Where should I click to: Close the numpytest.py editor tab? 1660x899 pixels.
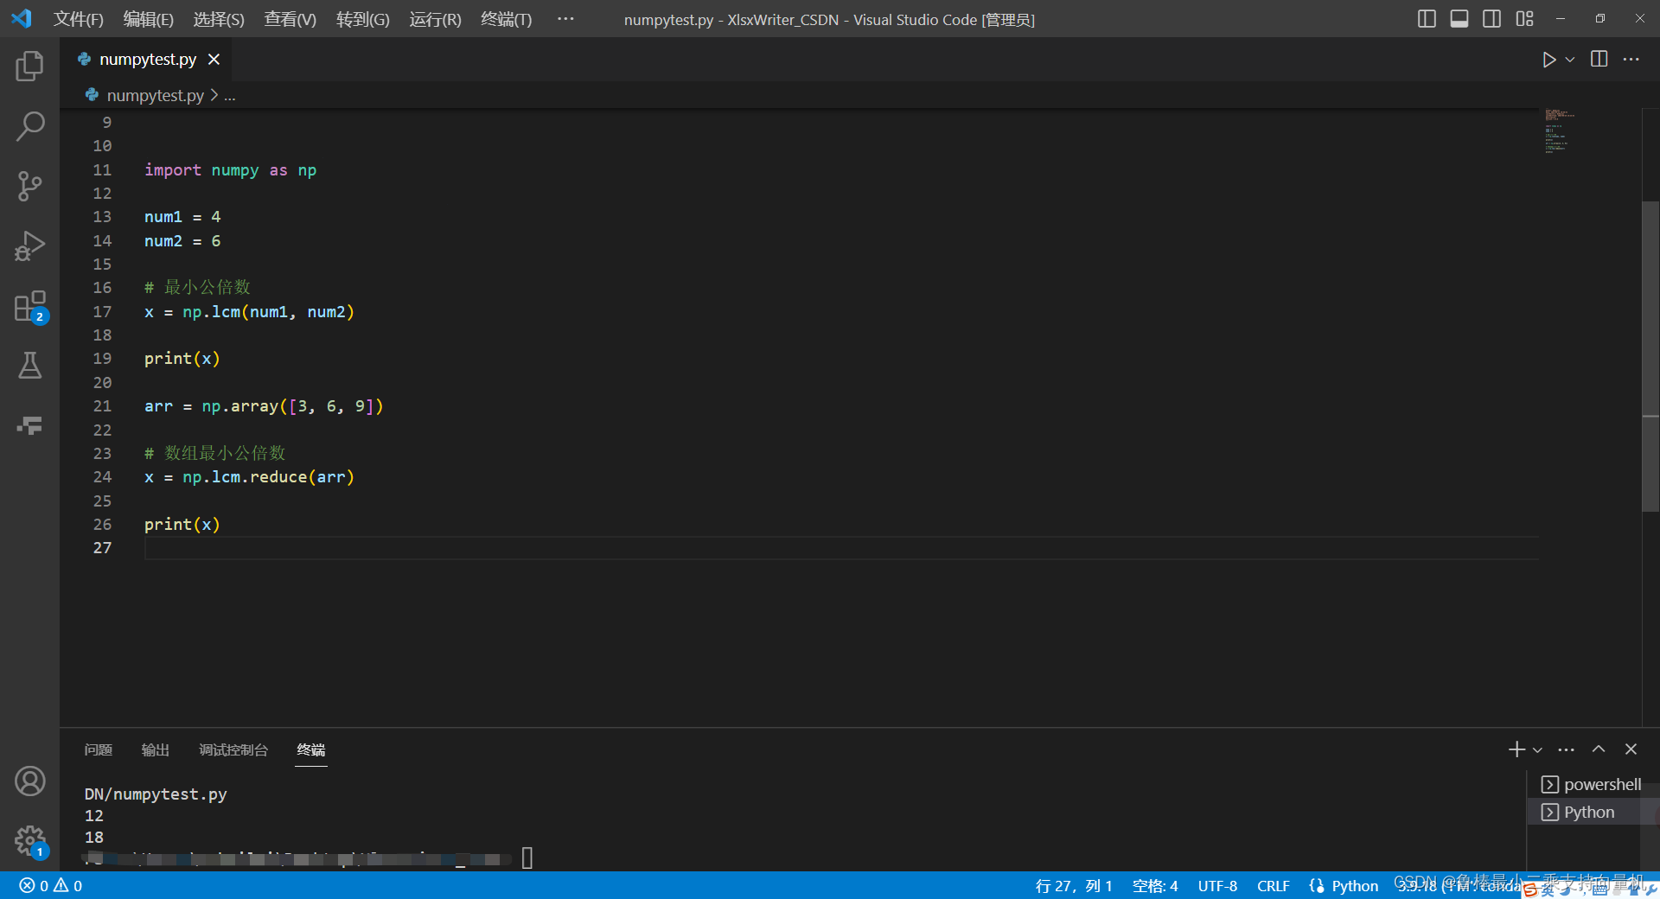214,59
